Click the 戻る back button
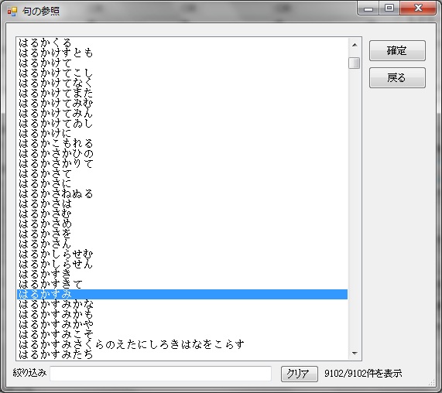This screenshot has width=442, height=393. 397,78
